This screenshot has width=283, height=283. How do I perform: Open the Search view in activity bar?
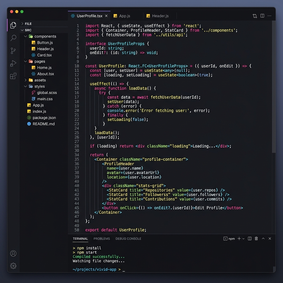13,38
